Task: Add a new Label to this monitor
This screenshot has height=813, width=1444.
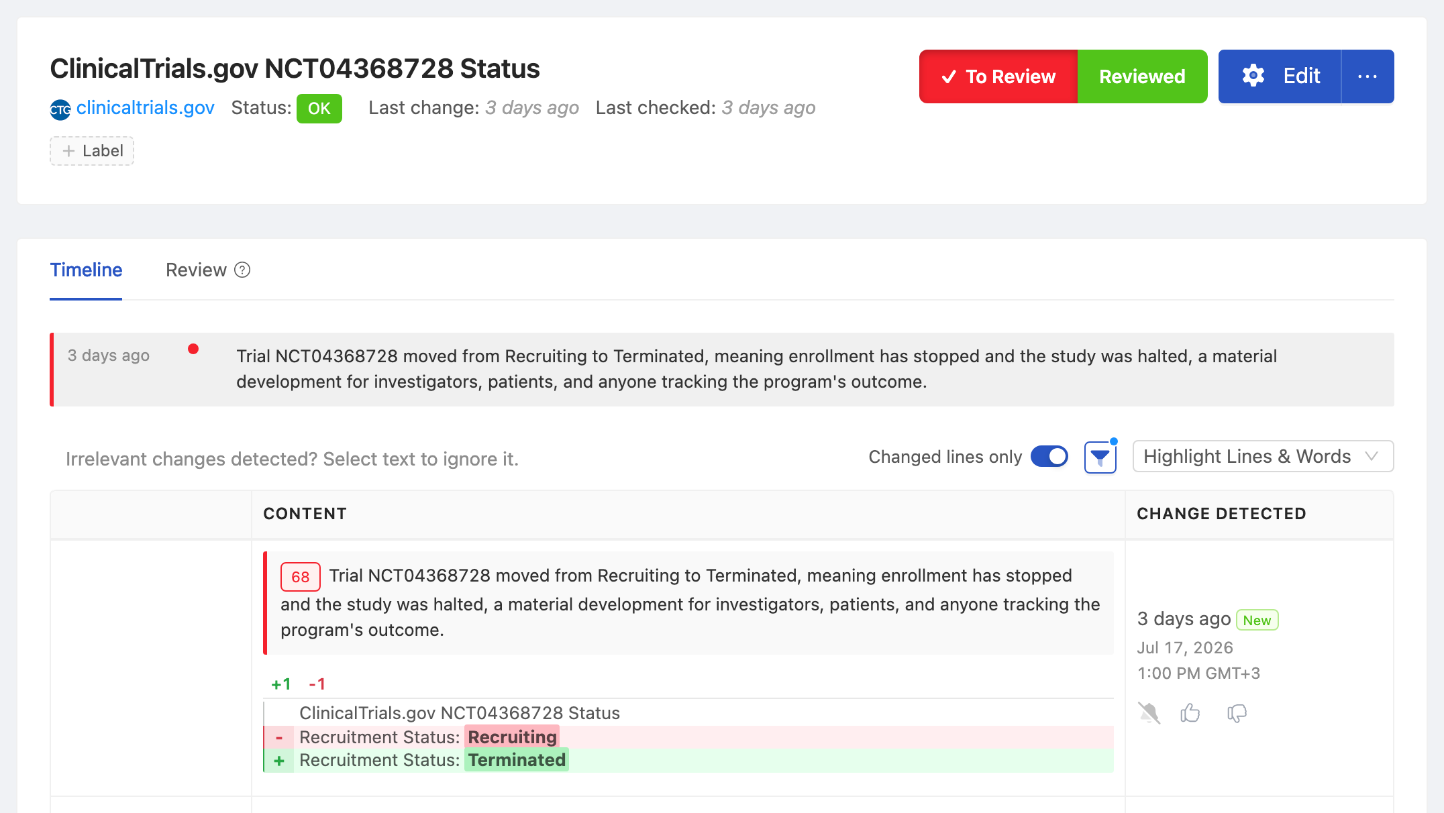Action: [92, 151]
